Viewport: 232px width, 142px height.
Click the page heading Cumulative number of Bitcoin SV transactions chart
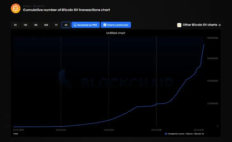[x=66, y=10]
